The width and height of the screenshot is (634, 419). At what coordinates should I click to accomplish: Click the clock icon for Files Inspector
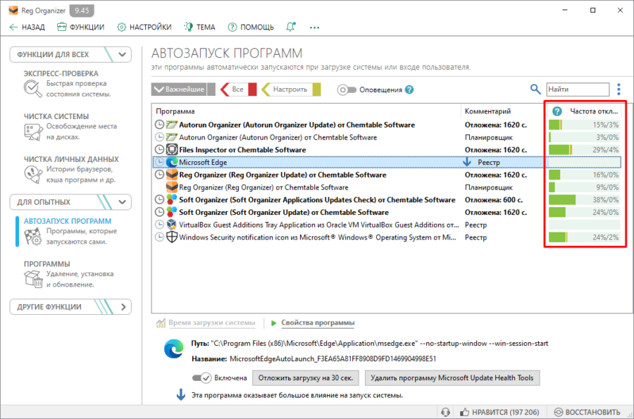tap(160, 149)
